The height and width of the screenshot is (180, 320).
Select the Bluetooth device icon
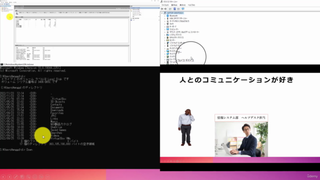pos(168,15)
